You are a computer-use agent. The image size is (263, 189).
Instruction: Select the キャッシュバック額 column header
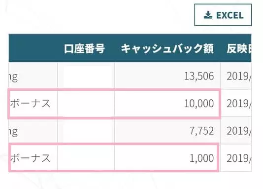point(167,48)
